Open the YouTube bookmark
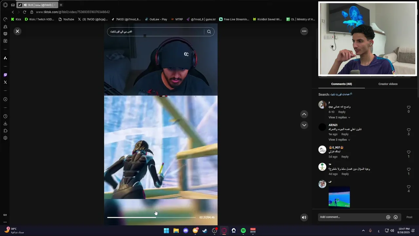Viewport: 419px width, 236px height. 66,19
